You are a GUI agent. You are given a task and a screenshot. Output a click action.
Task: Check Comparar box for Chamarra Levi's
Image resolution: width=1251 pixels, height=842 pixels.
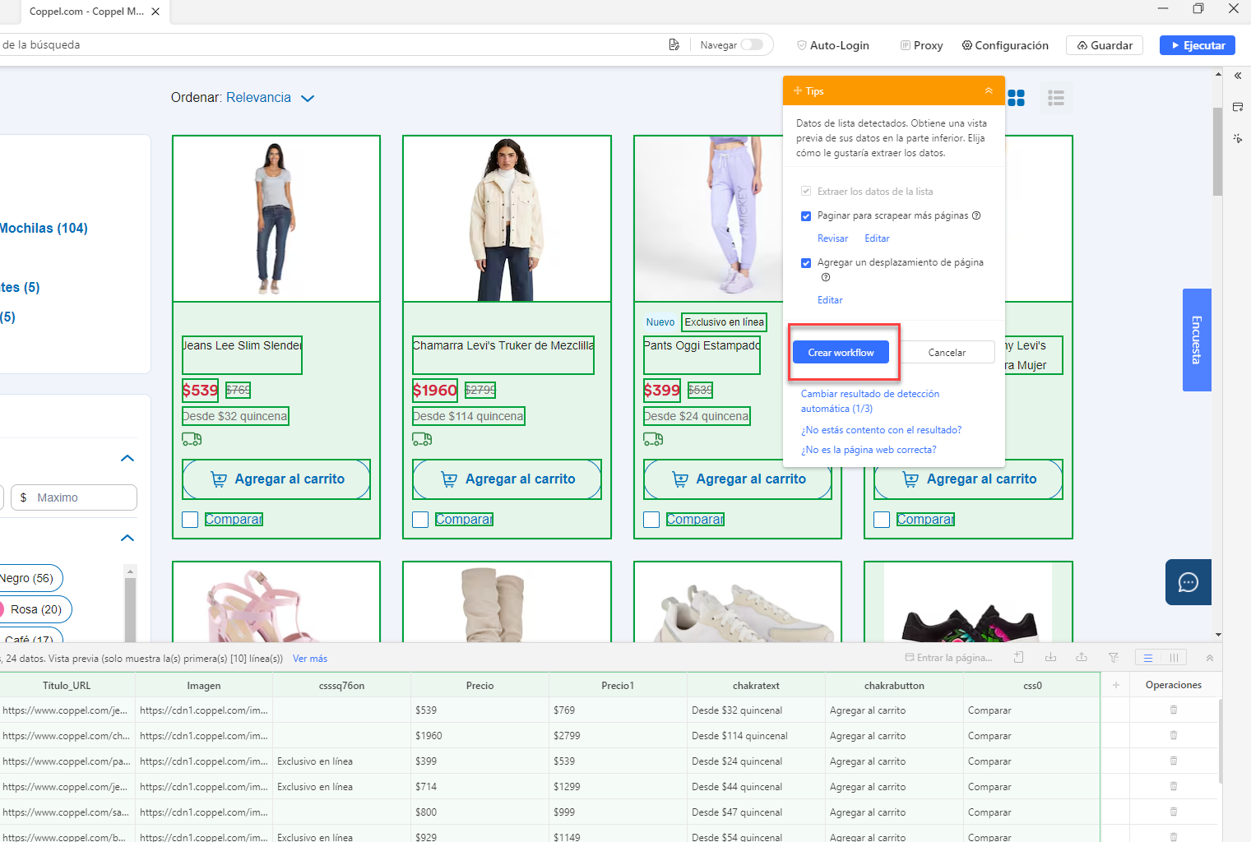pos(420,520)
